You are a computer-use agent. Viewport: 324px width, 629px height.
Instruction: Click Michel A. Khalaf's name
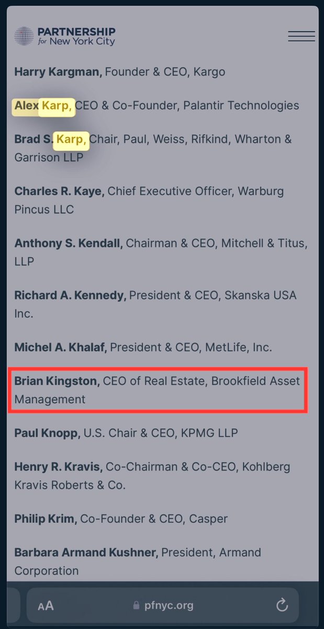[x=60, y=347]
